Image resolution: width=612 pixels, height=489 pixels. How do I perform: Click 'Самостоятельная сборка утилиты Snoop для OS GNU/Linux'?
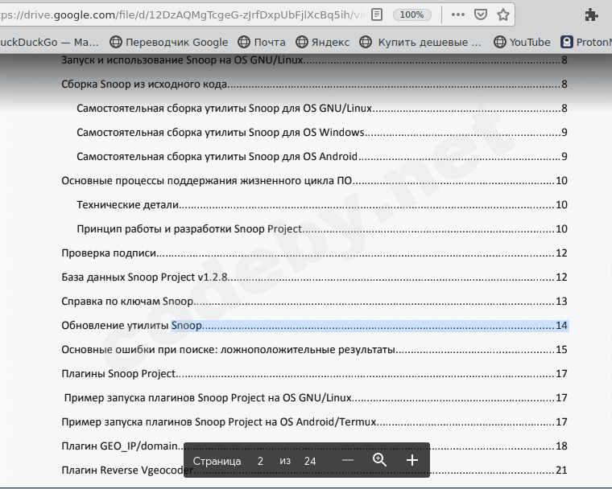click(321, 109)
